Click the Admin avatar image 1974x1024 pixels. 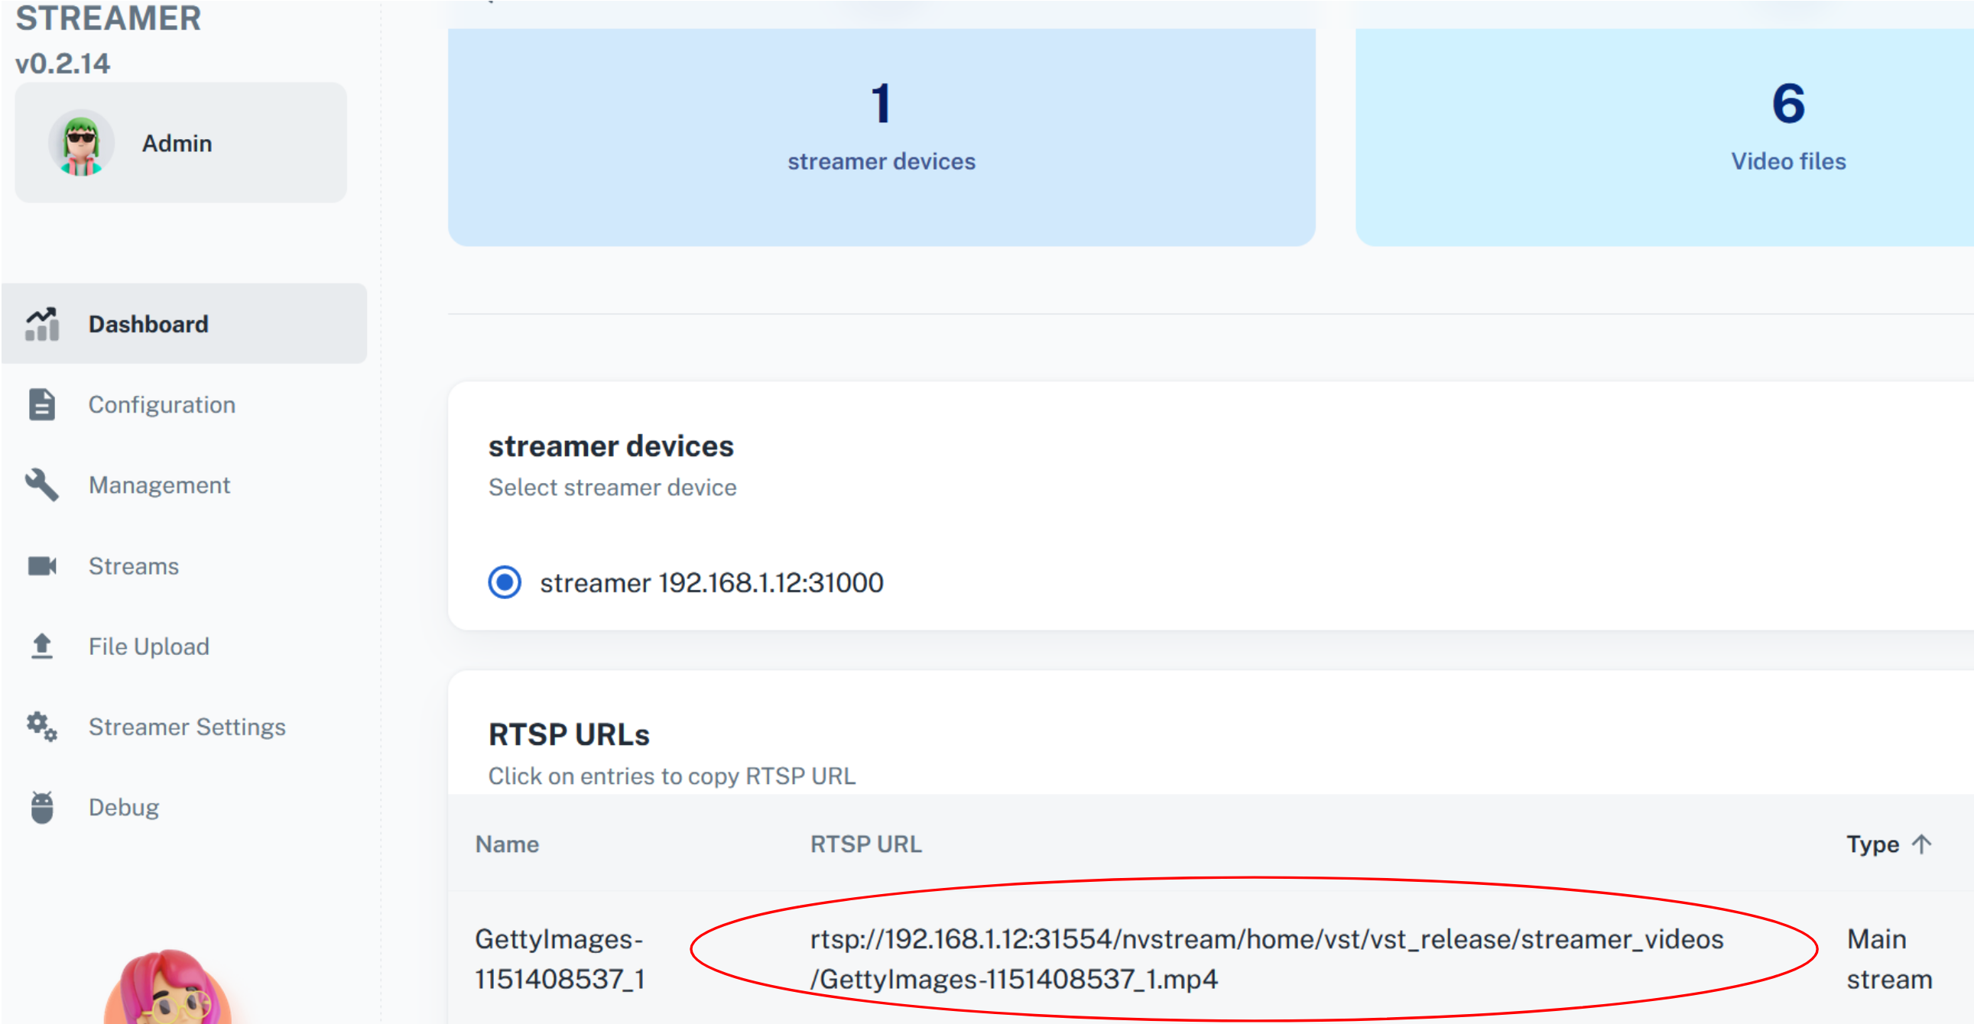point(81,143)
